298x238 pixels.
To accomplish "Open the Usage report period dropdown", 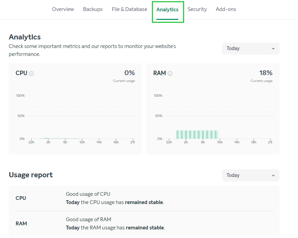I will tap(251, 175).
